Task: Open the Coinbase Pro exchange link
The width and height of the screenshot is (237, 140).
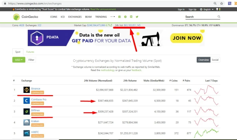Action: (x=39, y=100)
